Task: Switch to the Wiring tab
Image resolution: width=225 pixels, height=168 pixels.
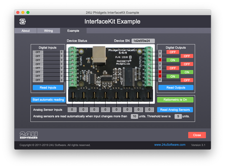Action: [48, 31]
